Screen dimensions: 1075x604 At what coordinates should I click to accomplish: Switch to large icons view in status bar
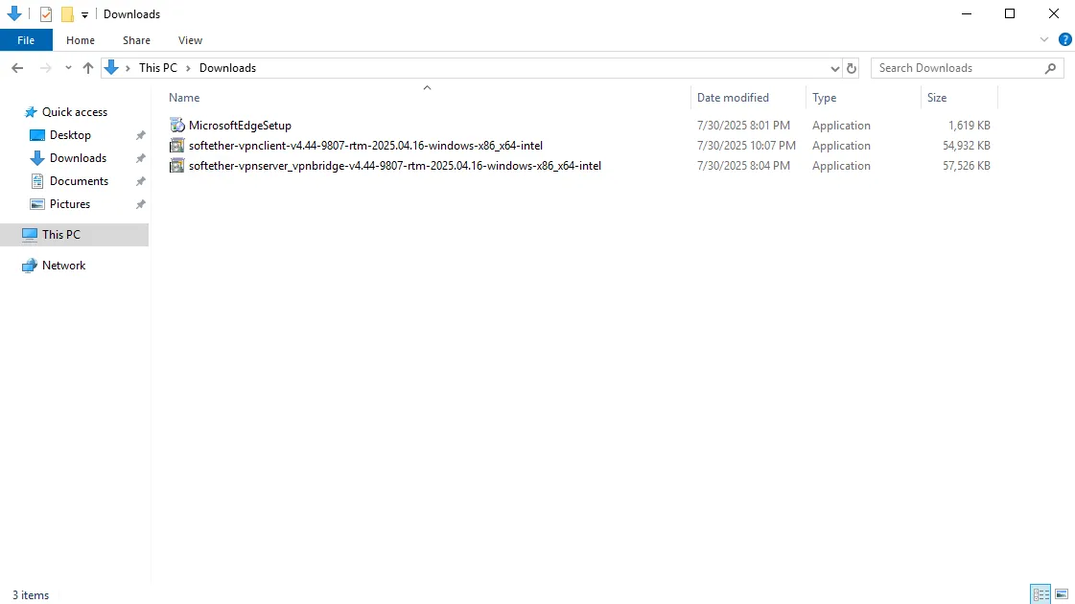coord(1062,594)
